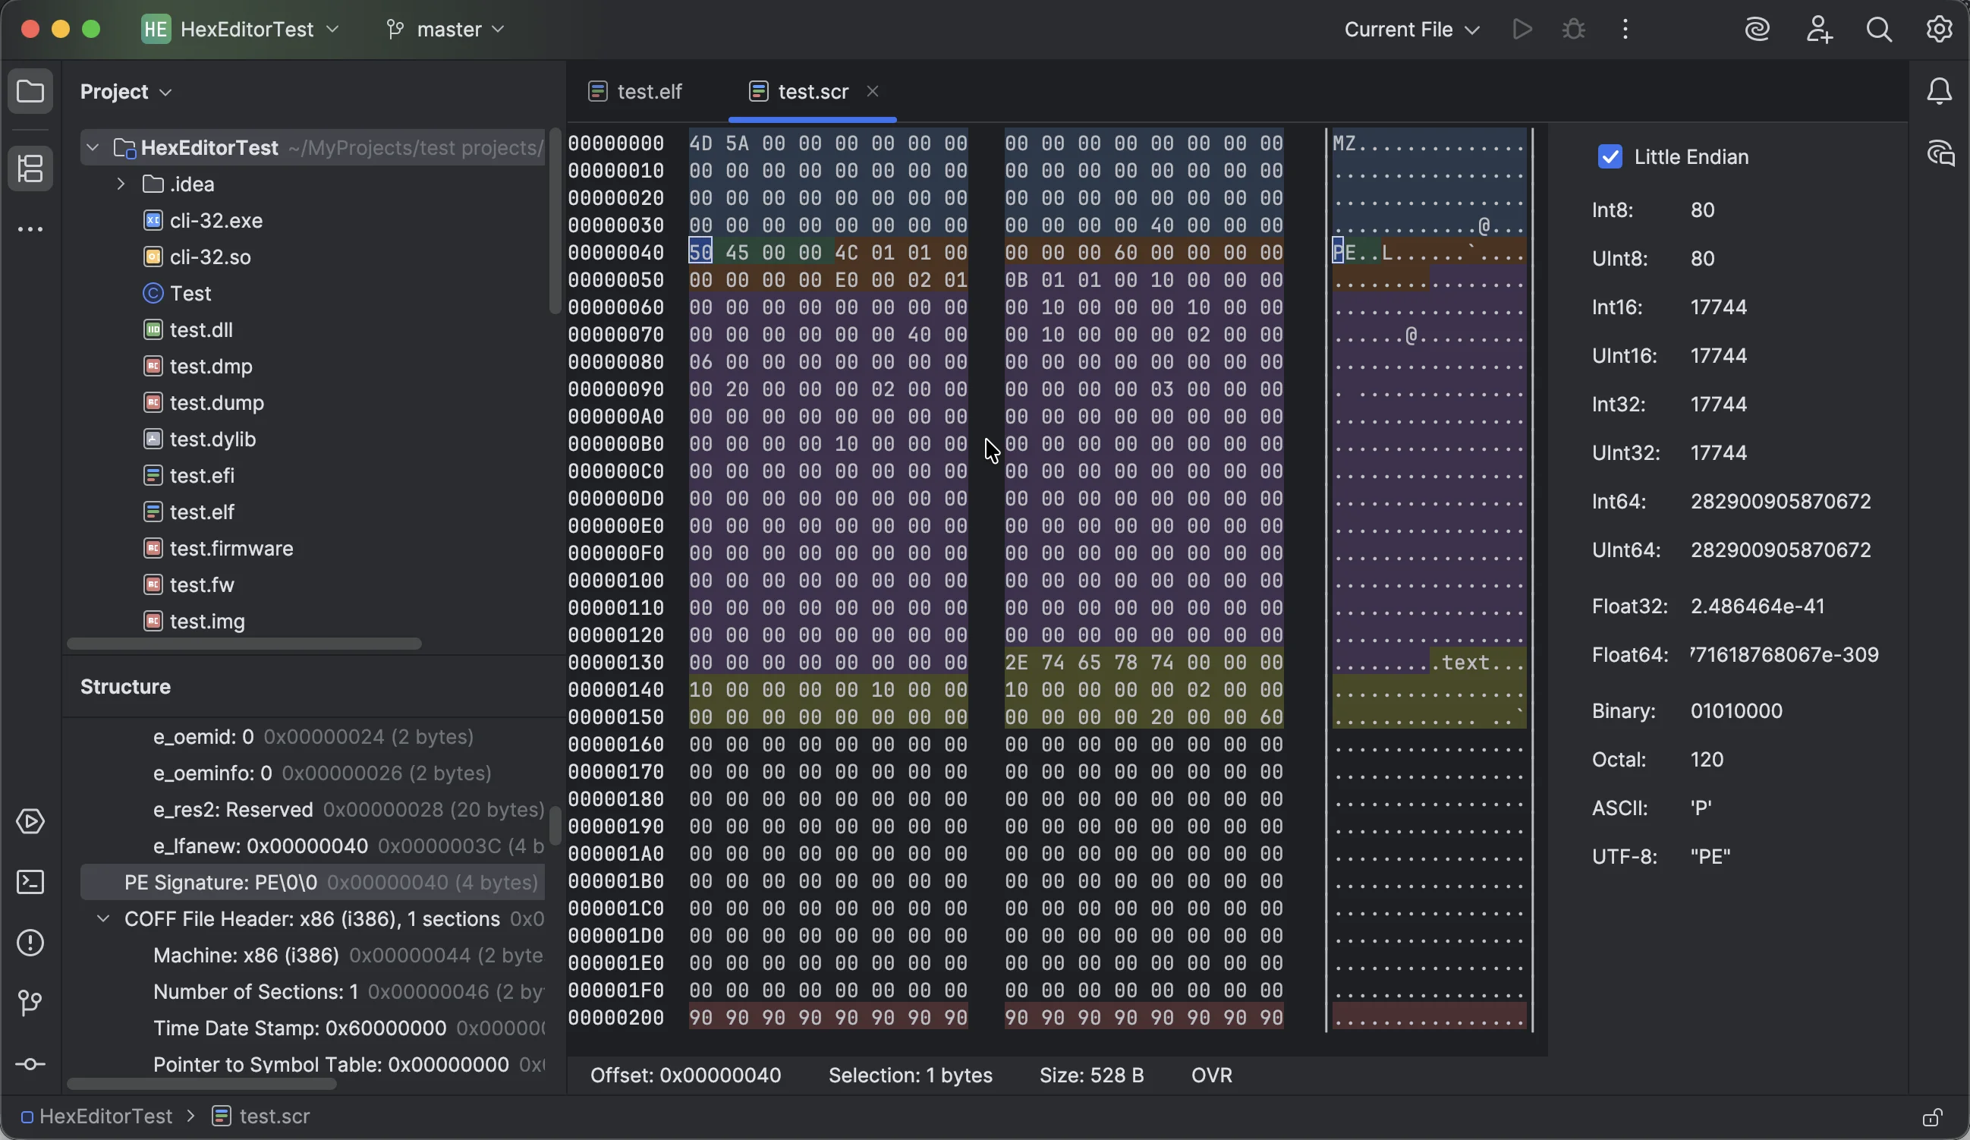
Task: Click the Structure panel horizontal scrollbar
Action: pyautogui.click(x=202, y=1084)
